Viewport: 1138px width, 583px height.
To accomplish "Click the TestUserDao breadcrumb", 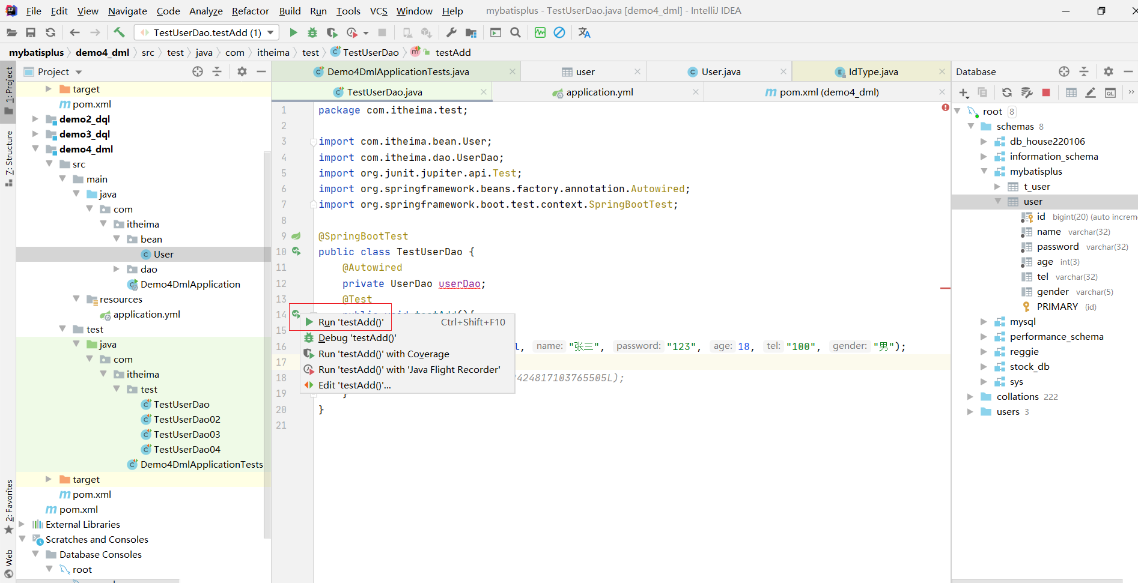I will pos(370,52).
